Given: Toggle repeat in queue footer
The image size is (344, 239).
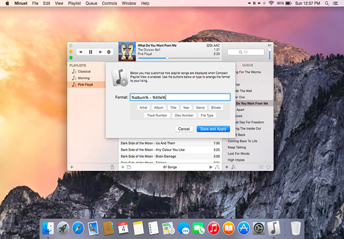Looking at the screenshot, I should [269, 167].
